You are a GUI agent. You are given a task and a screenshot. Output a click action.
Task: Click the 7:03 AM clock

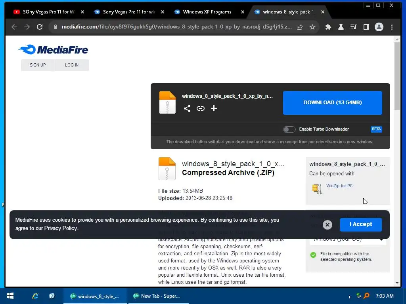[x=385, y=296]
